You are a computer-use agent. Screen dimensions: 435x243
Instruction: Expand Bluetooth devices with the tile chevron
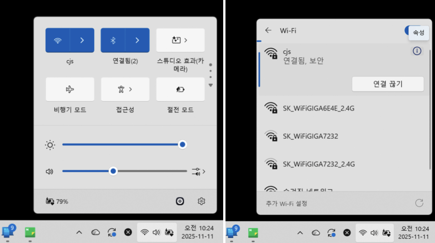(138, 40)
